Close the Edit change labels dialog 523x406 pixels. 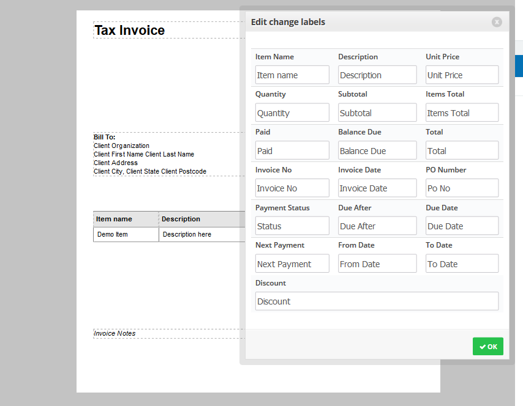pyautogui.click(x=497, y=22)
